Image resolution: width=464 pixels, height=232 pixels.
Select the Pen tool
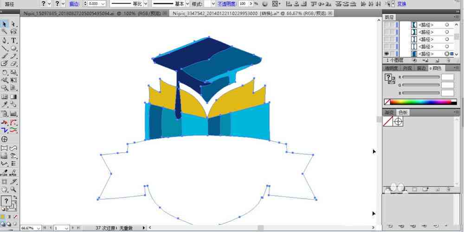click(x=5, y=40)
